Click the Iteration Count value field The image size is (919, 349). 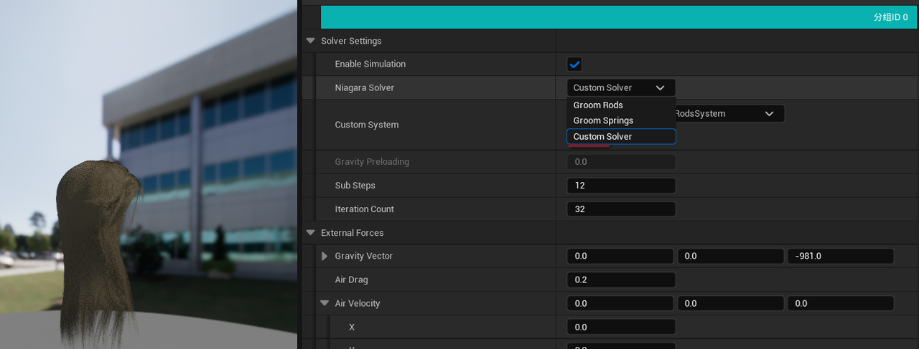[620, 209]
